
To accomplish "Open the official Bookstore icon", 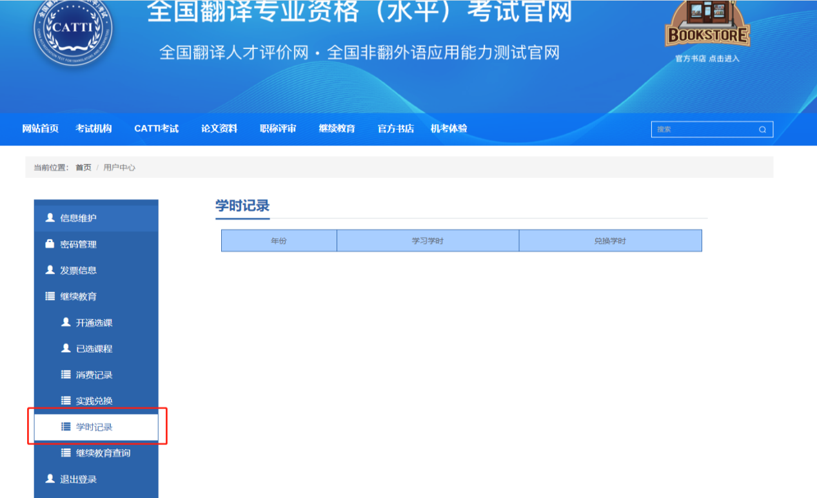I will coord(707,24).
